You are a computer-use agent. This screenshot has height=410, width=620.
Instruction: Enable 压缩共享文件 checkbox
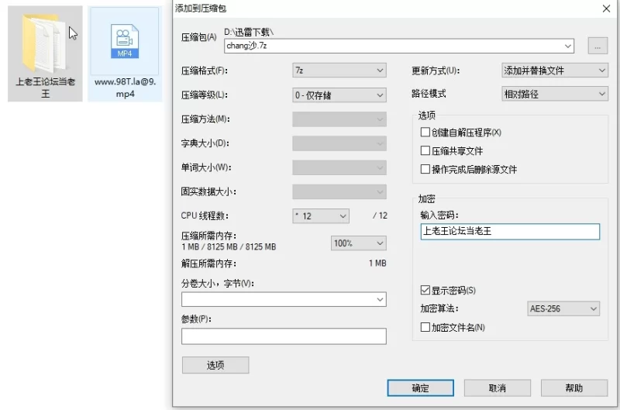(425, 150)
